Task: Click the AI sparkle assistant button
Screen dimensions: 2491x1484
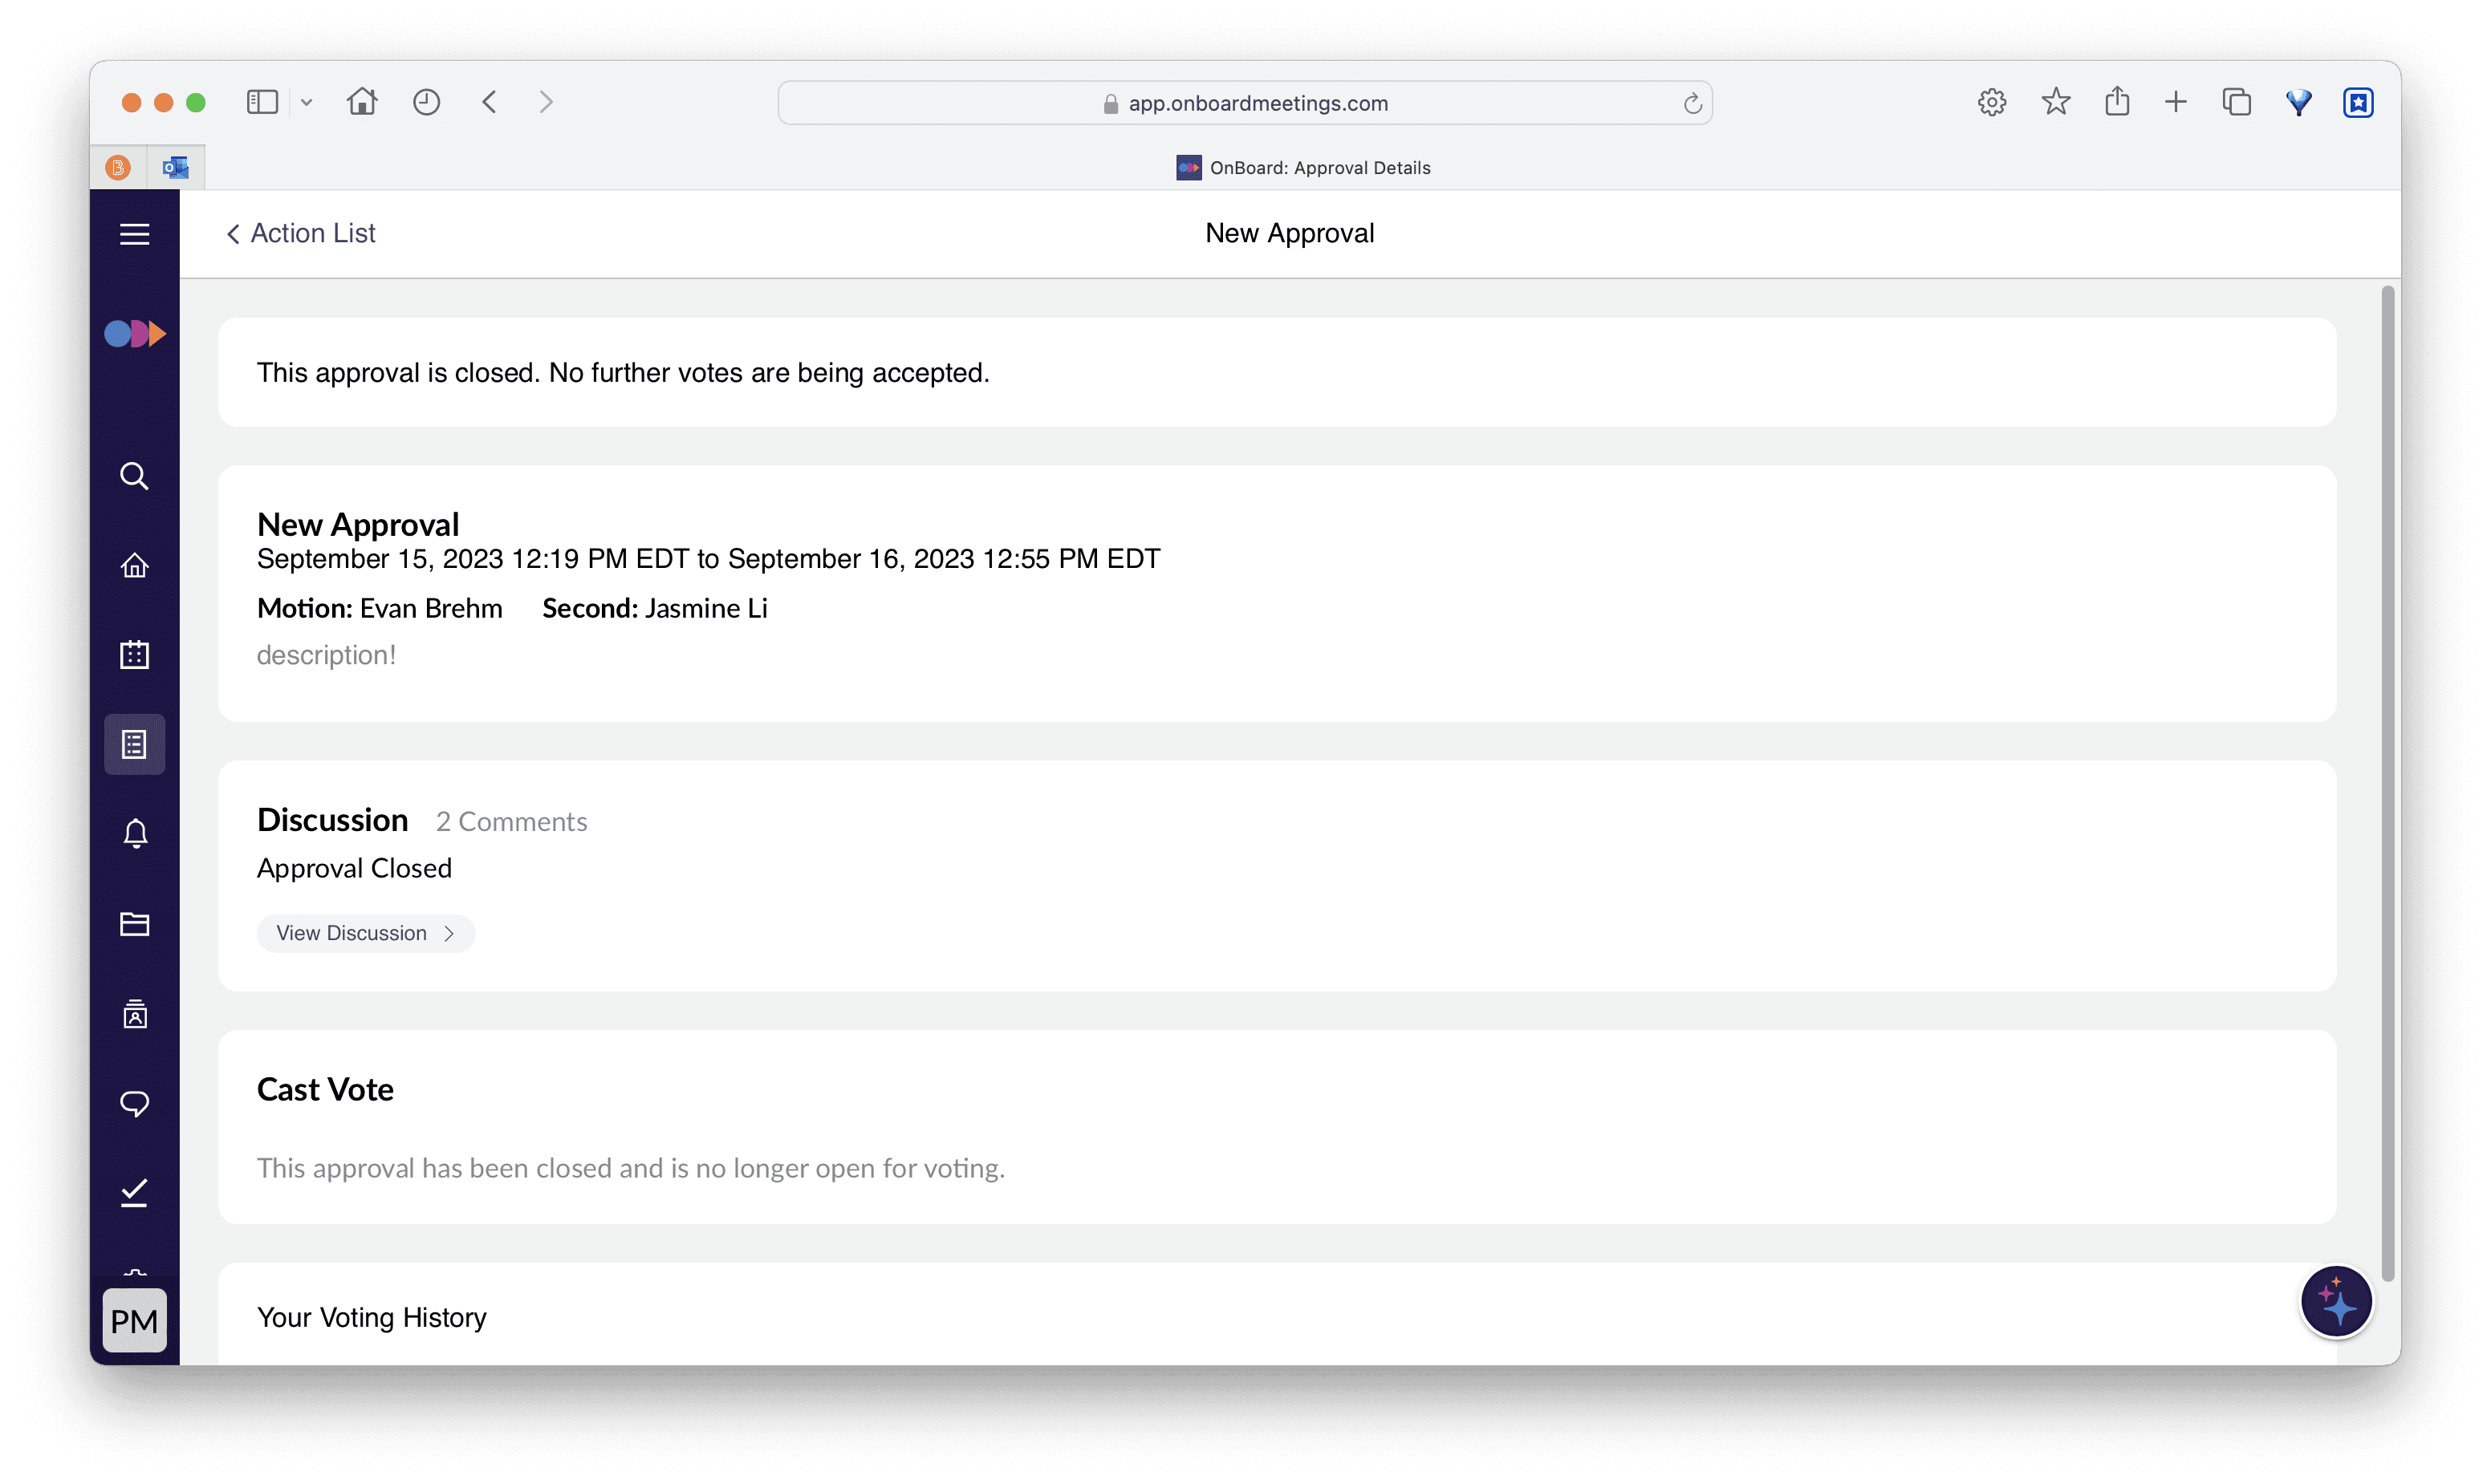Action: tap(2336, 1302)
